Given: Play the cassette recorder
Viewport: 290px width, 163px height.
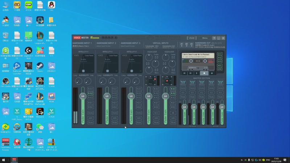Looking at the screenshot, I should tap(196, 73).
